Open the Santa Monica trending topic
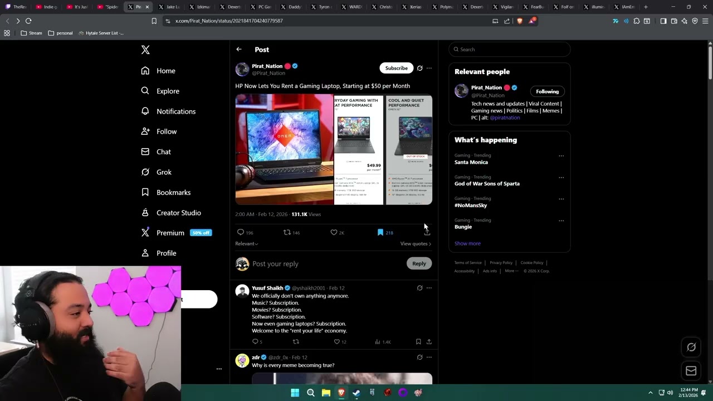Image resolution: width=713 pixels, height=401 pixels. [471, 162]
